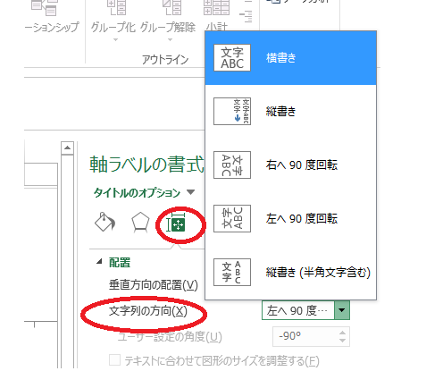This screenshot has width=426, height=388.
Task: Collapse the 配置 section
Action: click(99, 262)
